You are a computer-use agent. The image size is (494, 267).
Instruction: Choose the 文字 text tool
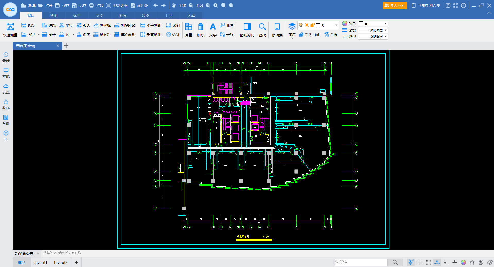pyautogui.click(x=213, y=30)
